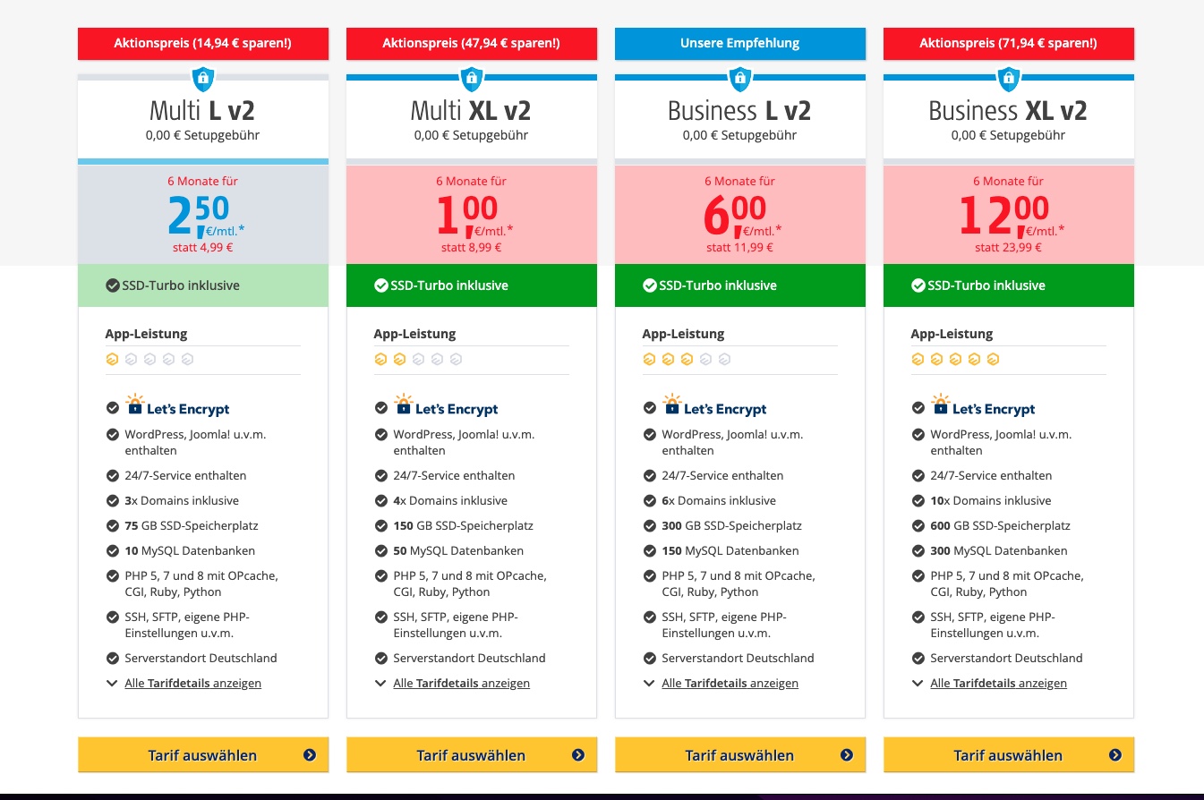Click the shield lock icon above Business XL v2

1009,79
